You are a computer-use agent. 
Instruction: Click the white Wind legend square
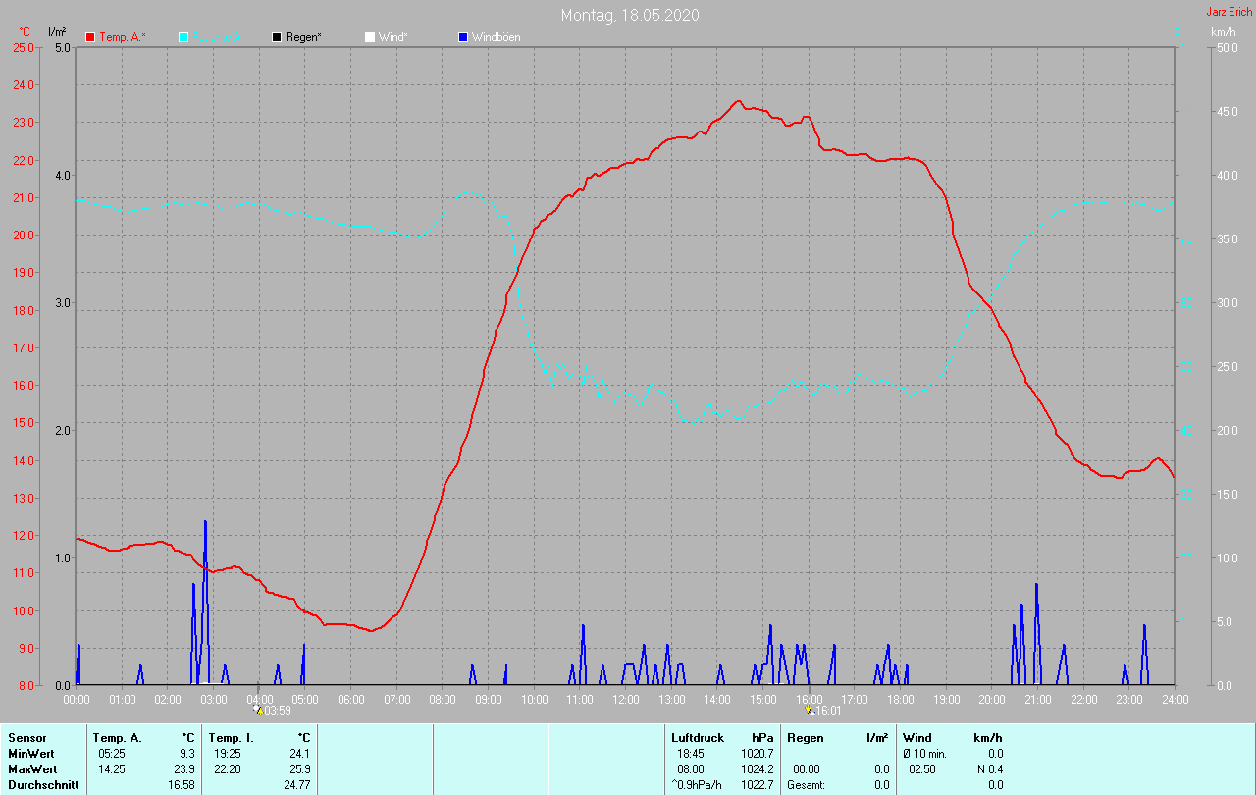(x=370, y=37)
